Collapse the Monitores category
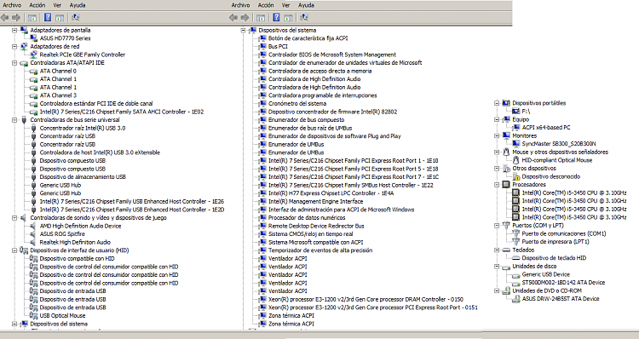The image size is (639, 339). tap(497, 135)
